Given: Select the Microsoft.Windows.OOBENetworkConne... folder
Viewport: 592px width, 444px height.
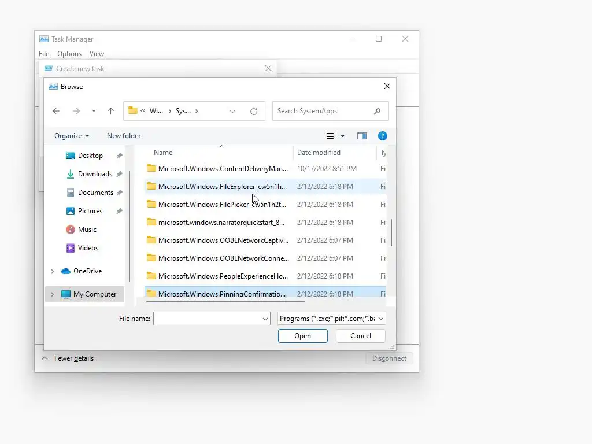Looking at the screenshot, I should tap(224, 258).
